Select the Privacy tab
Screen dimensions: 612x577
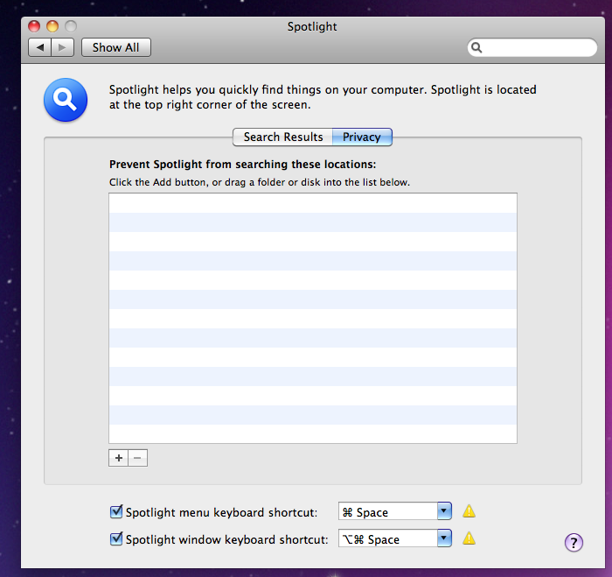(x=362, y=137)
